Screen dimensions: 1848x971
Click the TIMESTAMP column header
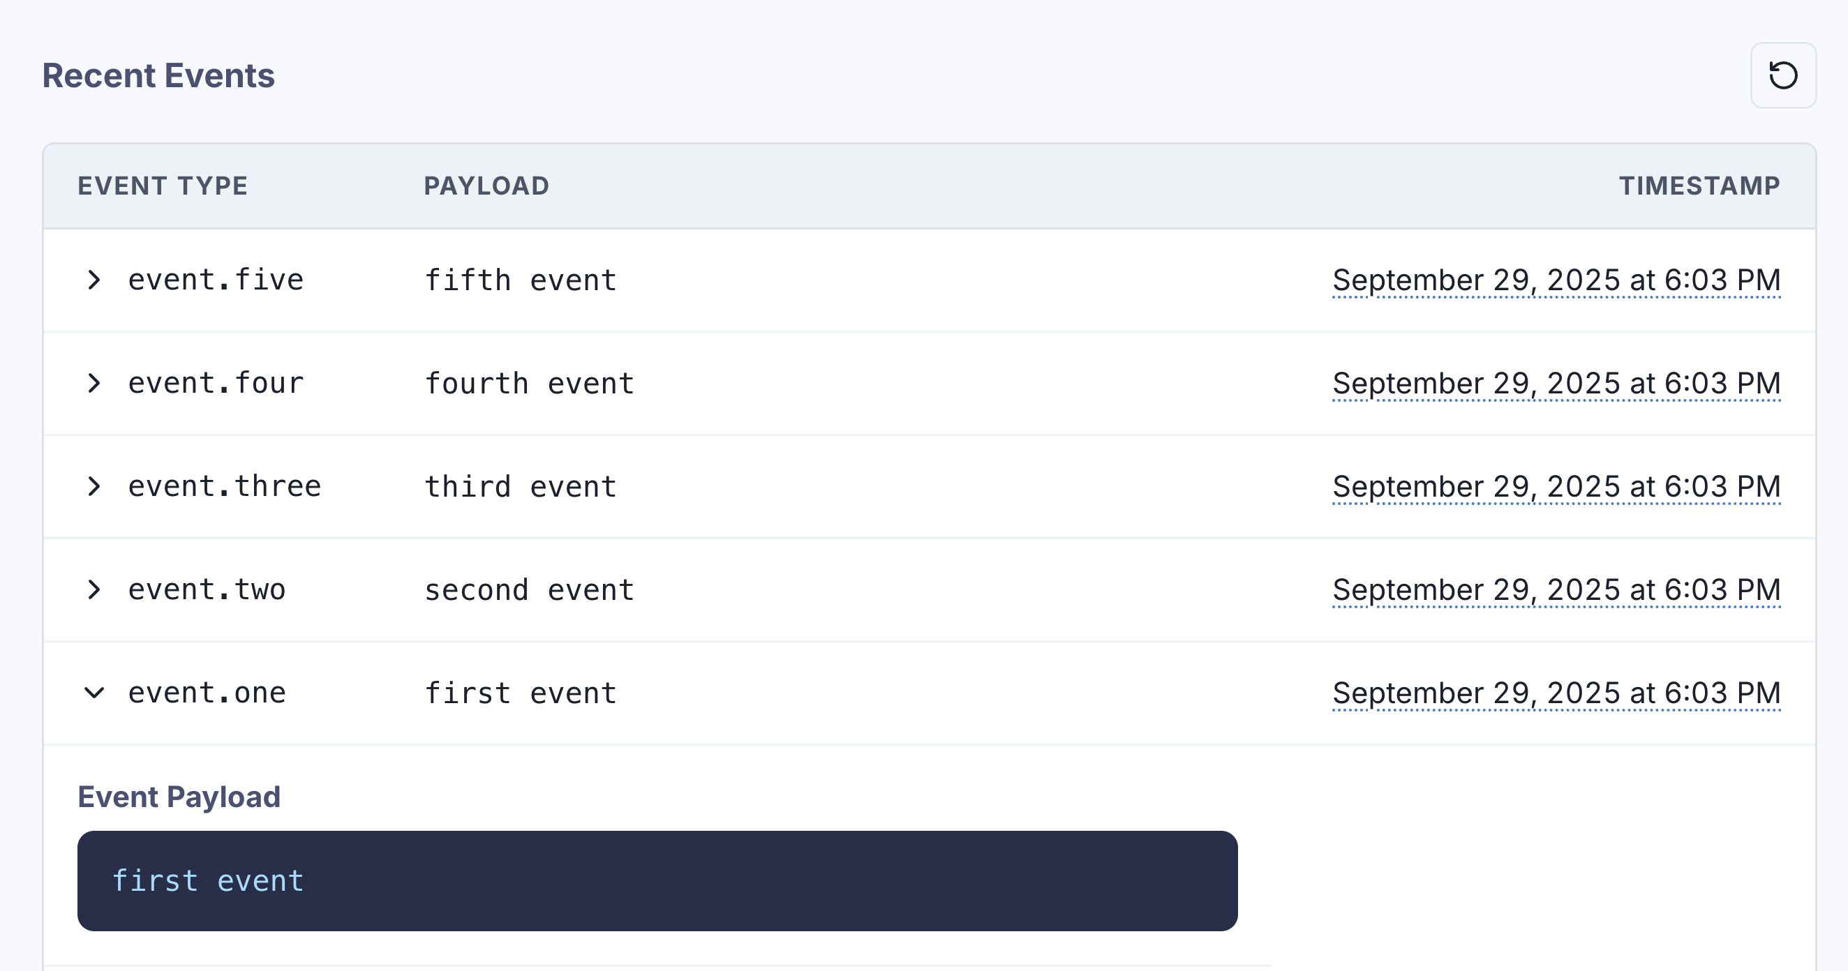1699,186
